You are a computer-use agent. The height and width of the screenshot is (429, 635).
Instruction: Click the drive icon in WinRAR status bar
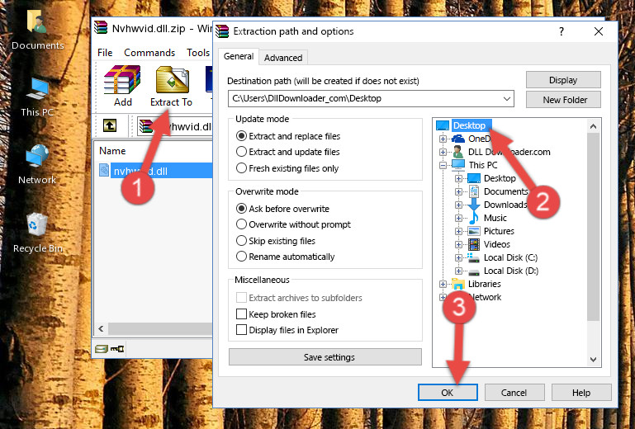pyautogui.click(x=102, y=348)
